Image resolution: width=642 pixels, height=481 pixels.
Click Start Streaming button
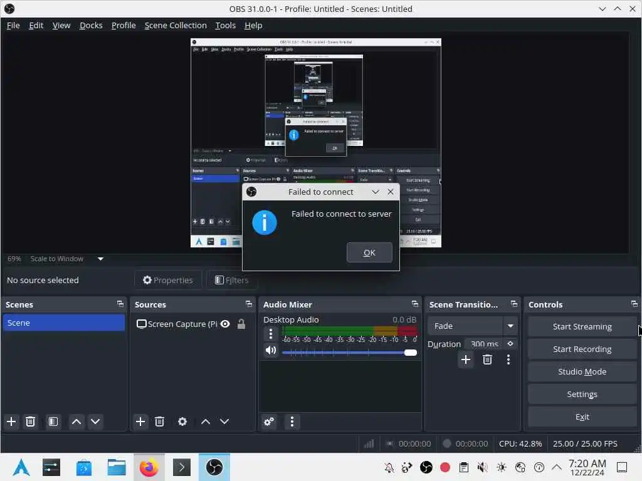(582, 326)
